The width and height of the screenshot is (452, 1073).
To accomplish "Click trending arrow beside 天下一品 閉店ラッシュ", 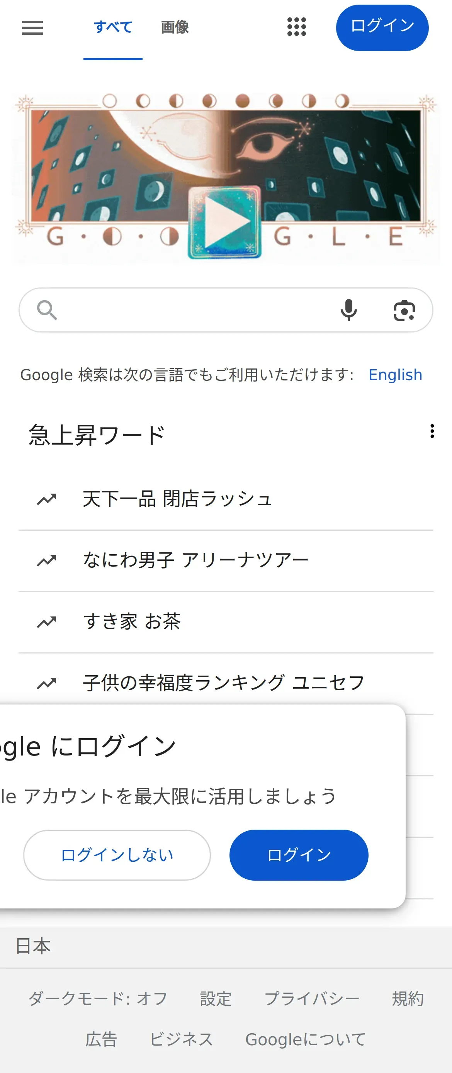I will [x=47, y=499].
